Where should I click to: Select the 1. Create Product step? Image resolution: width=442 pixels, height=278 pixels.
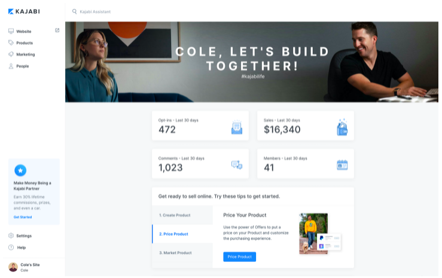(182, 215)
